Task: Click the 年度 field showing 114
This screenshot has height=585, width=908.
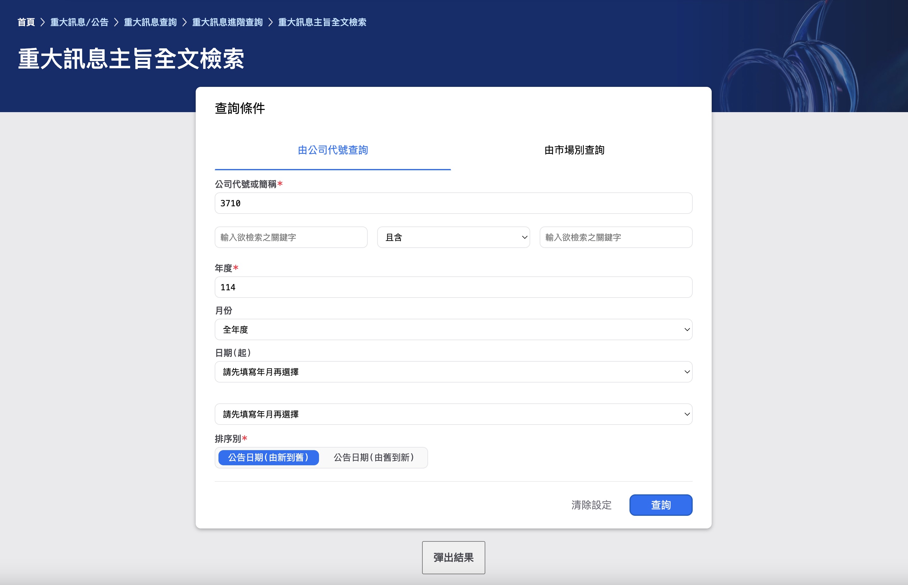Action: tap(453, 287)
